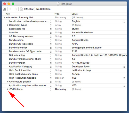129x113 pixels.
Task: Select the No Selection breadcrumb item
Action: click(x=43, y=9)
